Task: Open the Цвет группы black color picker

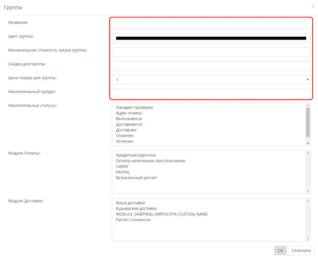Action: (211, 38)
